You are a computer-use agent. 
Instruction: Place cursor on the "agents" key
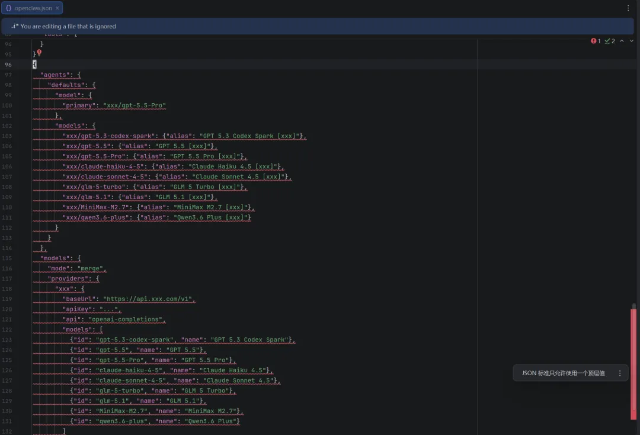(x=55, y=75)
